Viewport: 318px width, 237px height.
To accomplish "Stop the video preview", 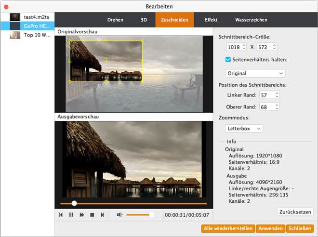I will [x=92, y=215].
